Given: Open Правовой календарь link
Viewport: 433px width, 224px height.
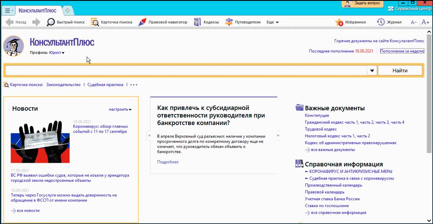Looking at the screenshot, I should click(325, 192).
